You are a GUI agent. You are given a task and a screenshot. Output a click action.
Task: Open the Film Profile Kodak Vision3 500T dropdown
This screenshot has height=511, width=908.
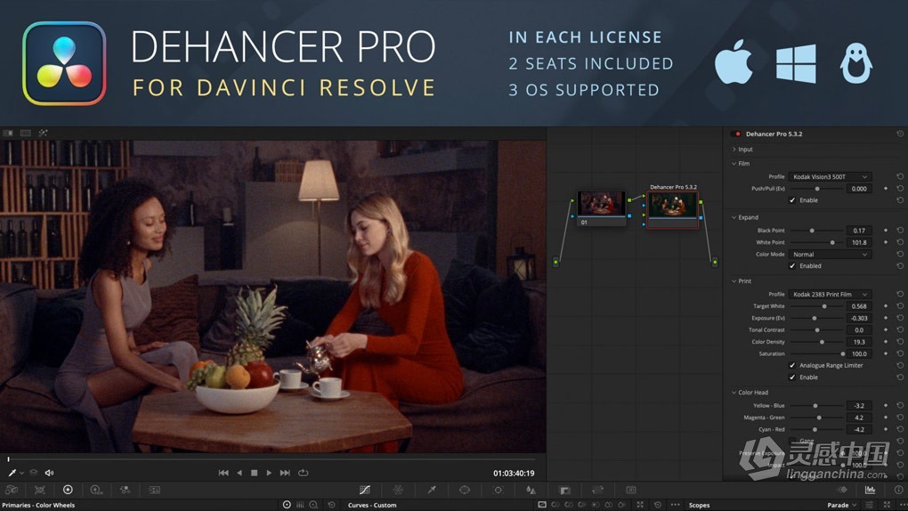pyautogui.click(x=831, y=176)
